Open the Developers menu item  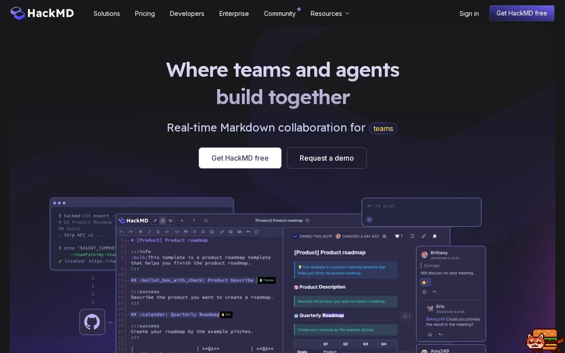[187, 14]
